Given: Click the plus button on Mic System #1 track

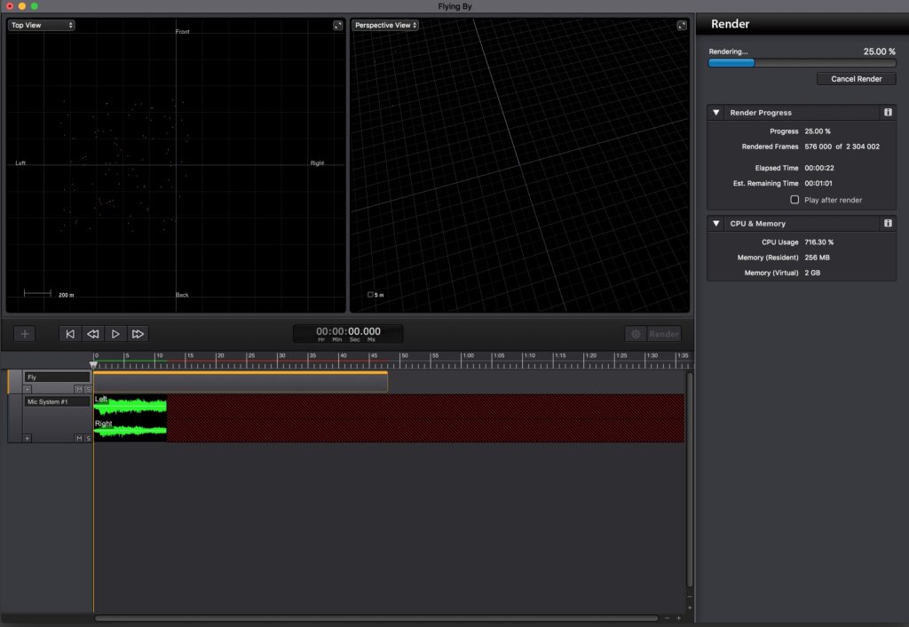Looking at the screenshot, I should click(x=28, y=439).
